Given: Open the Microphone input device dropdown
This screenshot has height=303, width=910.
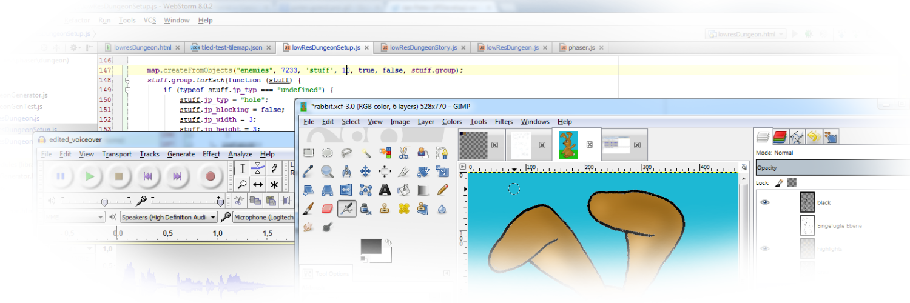Looking at the screenshot, I should coord(263,217).
